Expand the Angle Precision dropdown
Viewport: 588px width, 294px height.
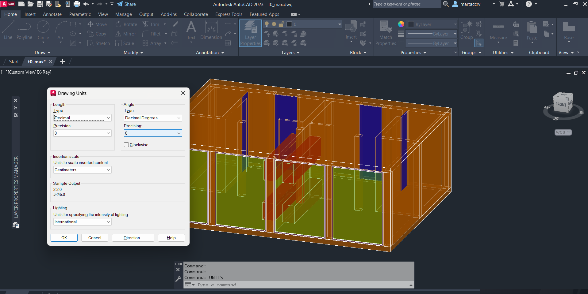click(153, 133)
